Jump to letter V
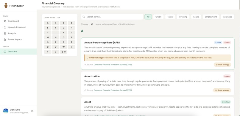Image resolution: width=240 pixels, height=116 pixels. coord(56,47)
